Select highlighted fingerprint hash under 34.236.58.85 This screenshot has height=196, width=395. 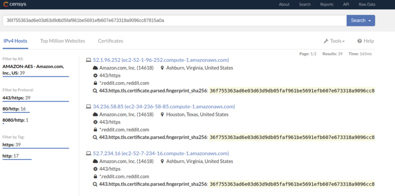292,137
